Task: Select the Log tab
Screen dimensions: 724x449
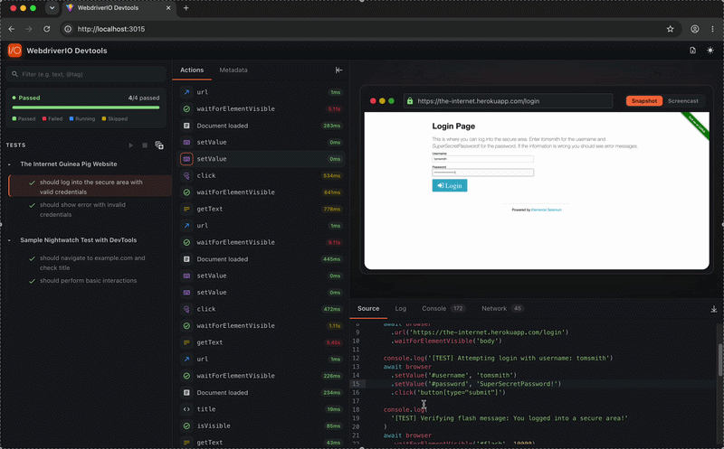Action: 400,308
